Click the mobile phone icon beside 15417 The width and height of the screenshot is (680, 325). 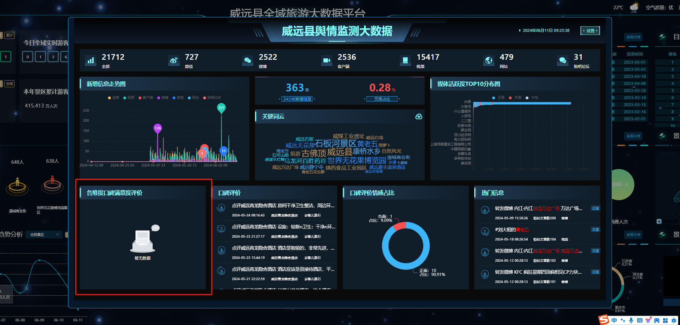tap(405, 60)
